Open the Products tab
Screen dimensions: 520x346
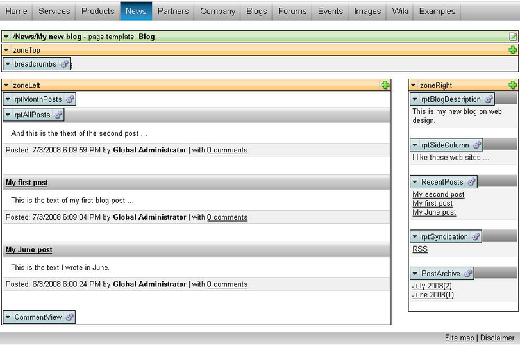point(98,11)
